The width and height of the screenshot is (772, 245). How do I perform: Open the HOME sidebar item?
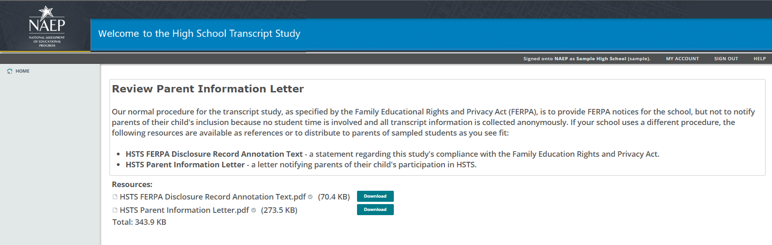point(22,71)
